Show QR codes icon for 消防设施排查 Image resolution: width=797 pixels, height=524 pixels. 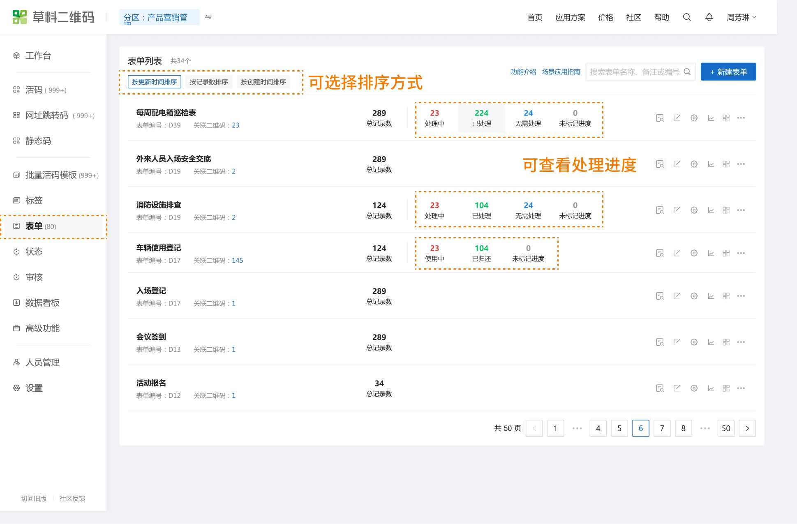(x=726, y=210)
